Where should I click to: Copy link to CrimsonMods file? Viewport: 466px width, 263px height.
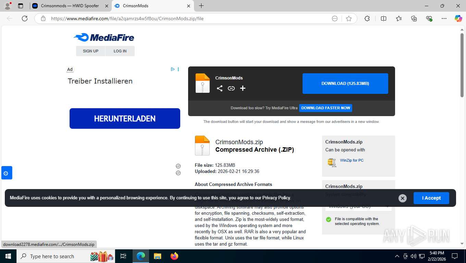[x=231, y=88]
